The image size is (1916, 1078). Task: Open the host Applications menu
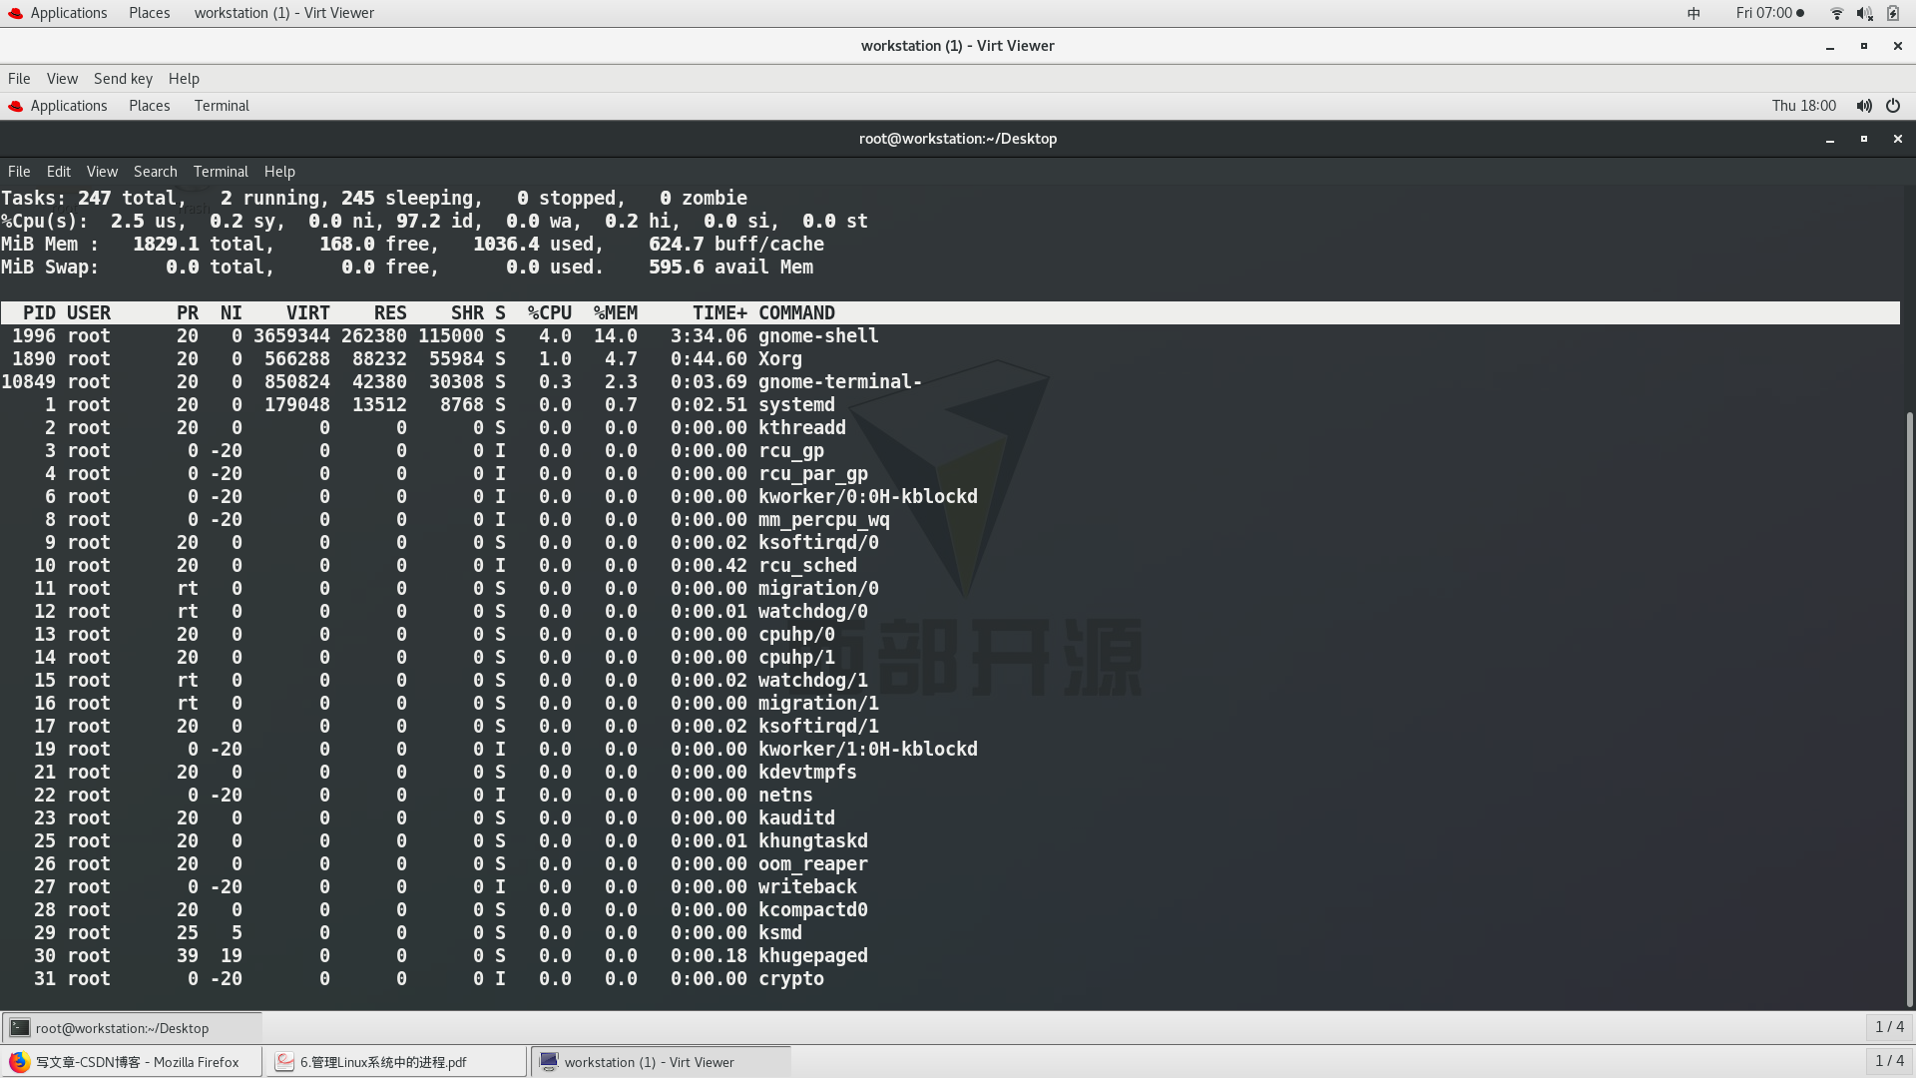pyautogui.click(x=68, y=13)
